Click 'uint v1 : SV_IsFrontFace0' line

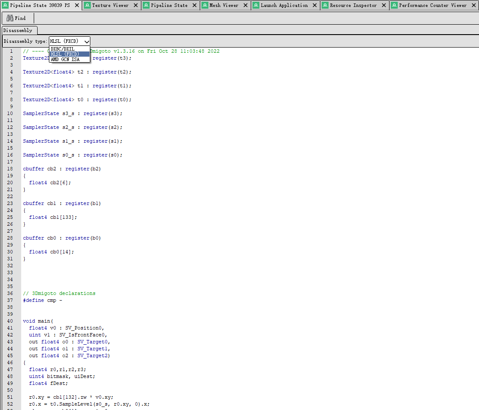click(68, 335)
